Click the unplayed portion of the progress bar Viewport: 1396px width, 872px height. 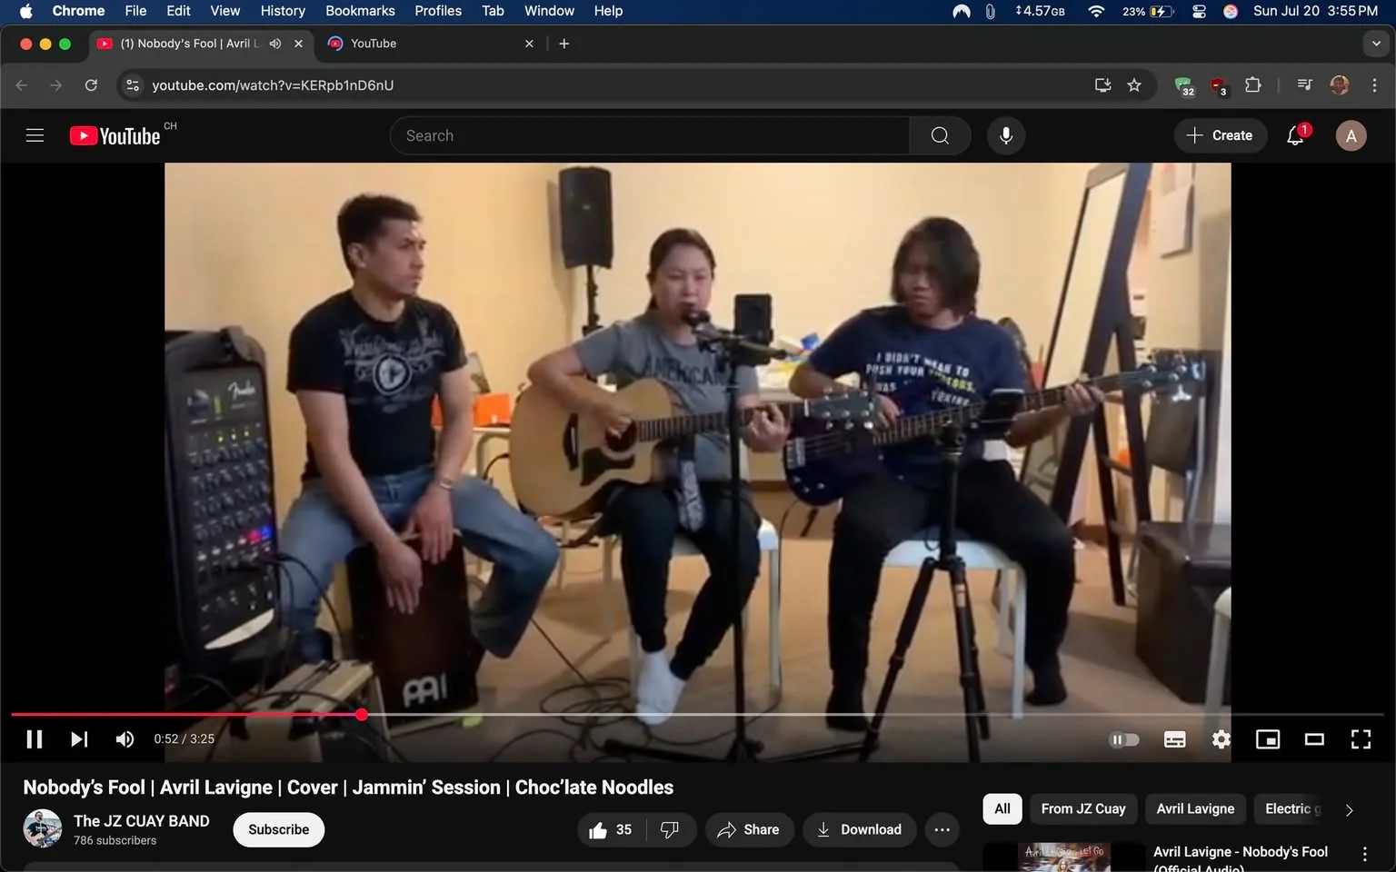coord(872,715)
